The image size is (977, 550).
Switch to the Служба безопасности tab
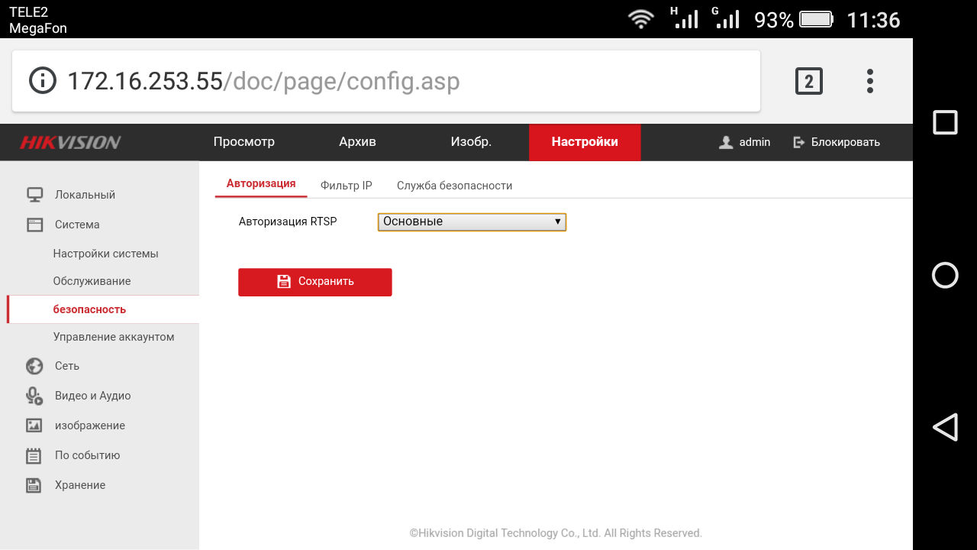tap(454, 186)
